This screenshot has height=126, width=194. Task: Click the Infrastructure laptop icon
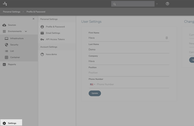6,39
